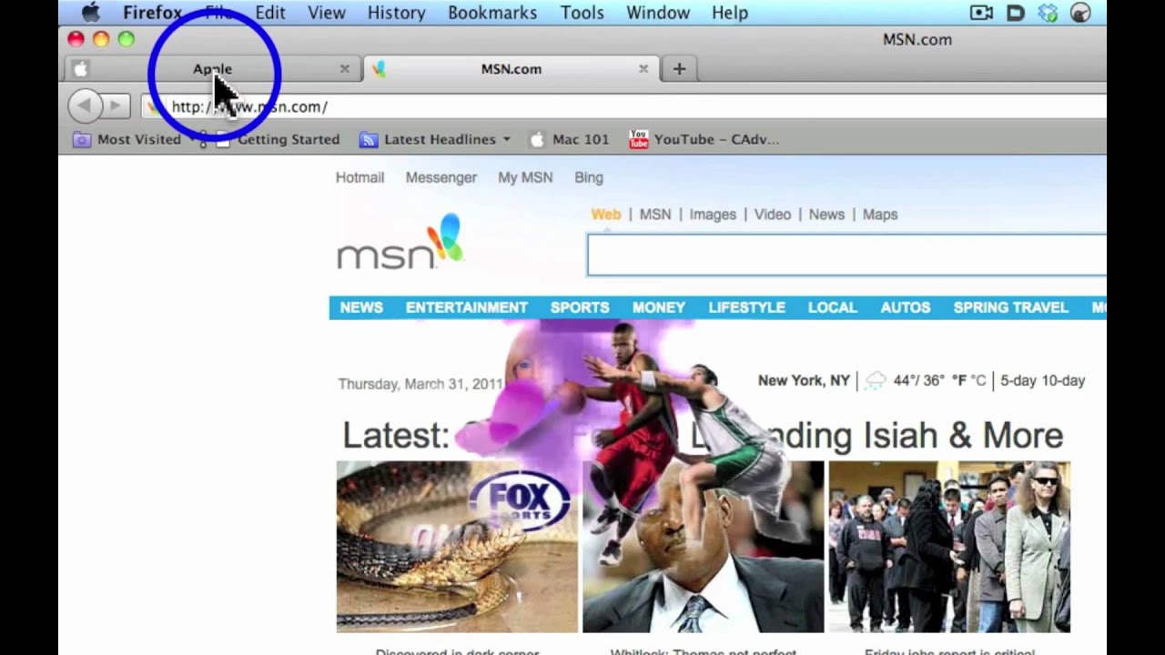Open the Apple menu in menu bar

click(90, 13)
